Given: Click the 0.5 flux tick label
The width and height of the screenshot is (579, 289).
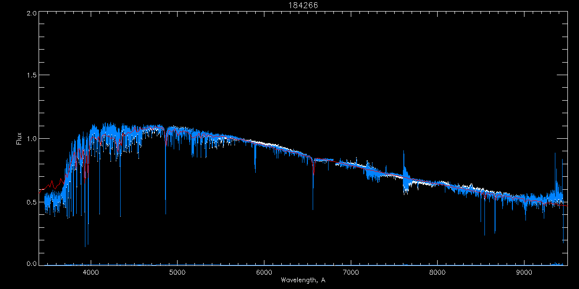Looking at the screenshot, I should 31,202.
